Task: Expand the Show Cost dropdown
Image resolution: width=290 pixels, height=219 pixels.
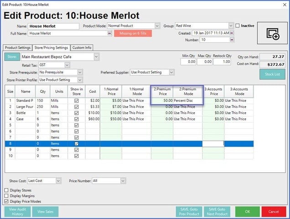Action: click(x=58, y=181)
